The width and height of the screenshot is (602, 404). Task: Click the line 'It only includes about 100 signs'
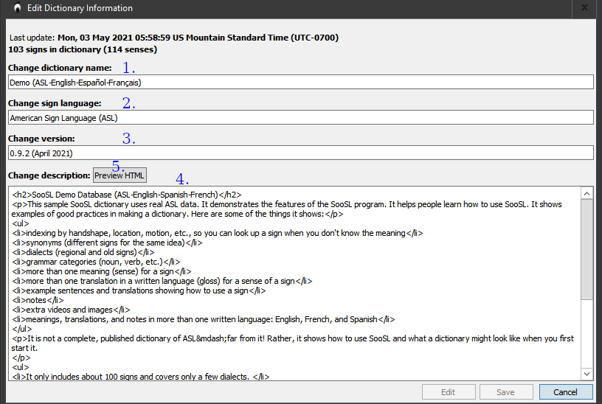click(x=140, y=377)
